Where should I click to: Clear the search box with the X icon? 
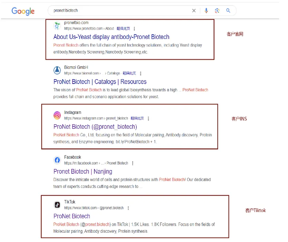[194, 11]
